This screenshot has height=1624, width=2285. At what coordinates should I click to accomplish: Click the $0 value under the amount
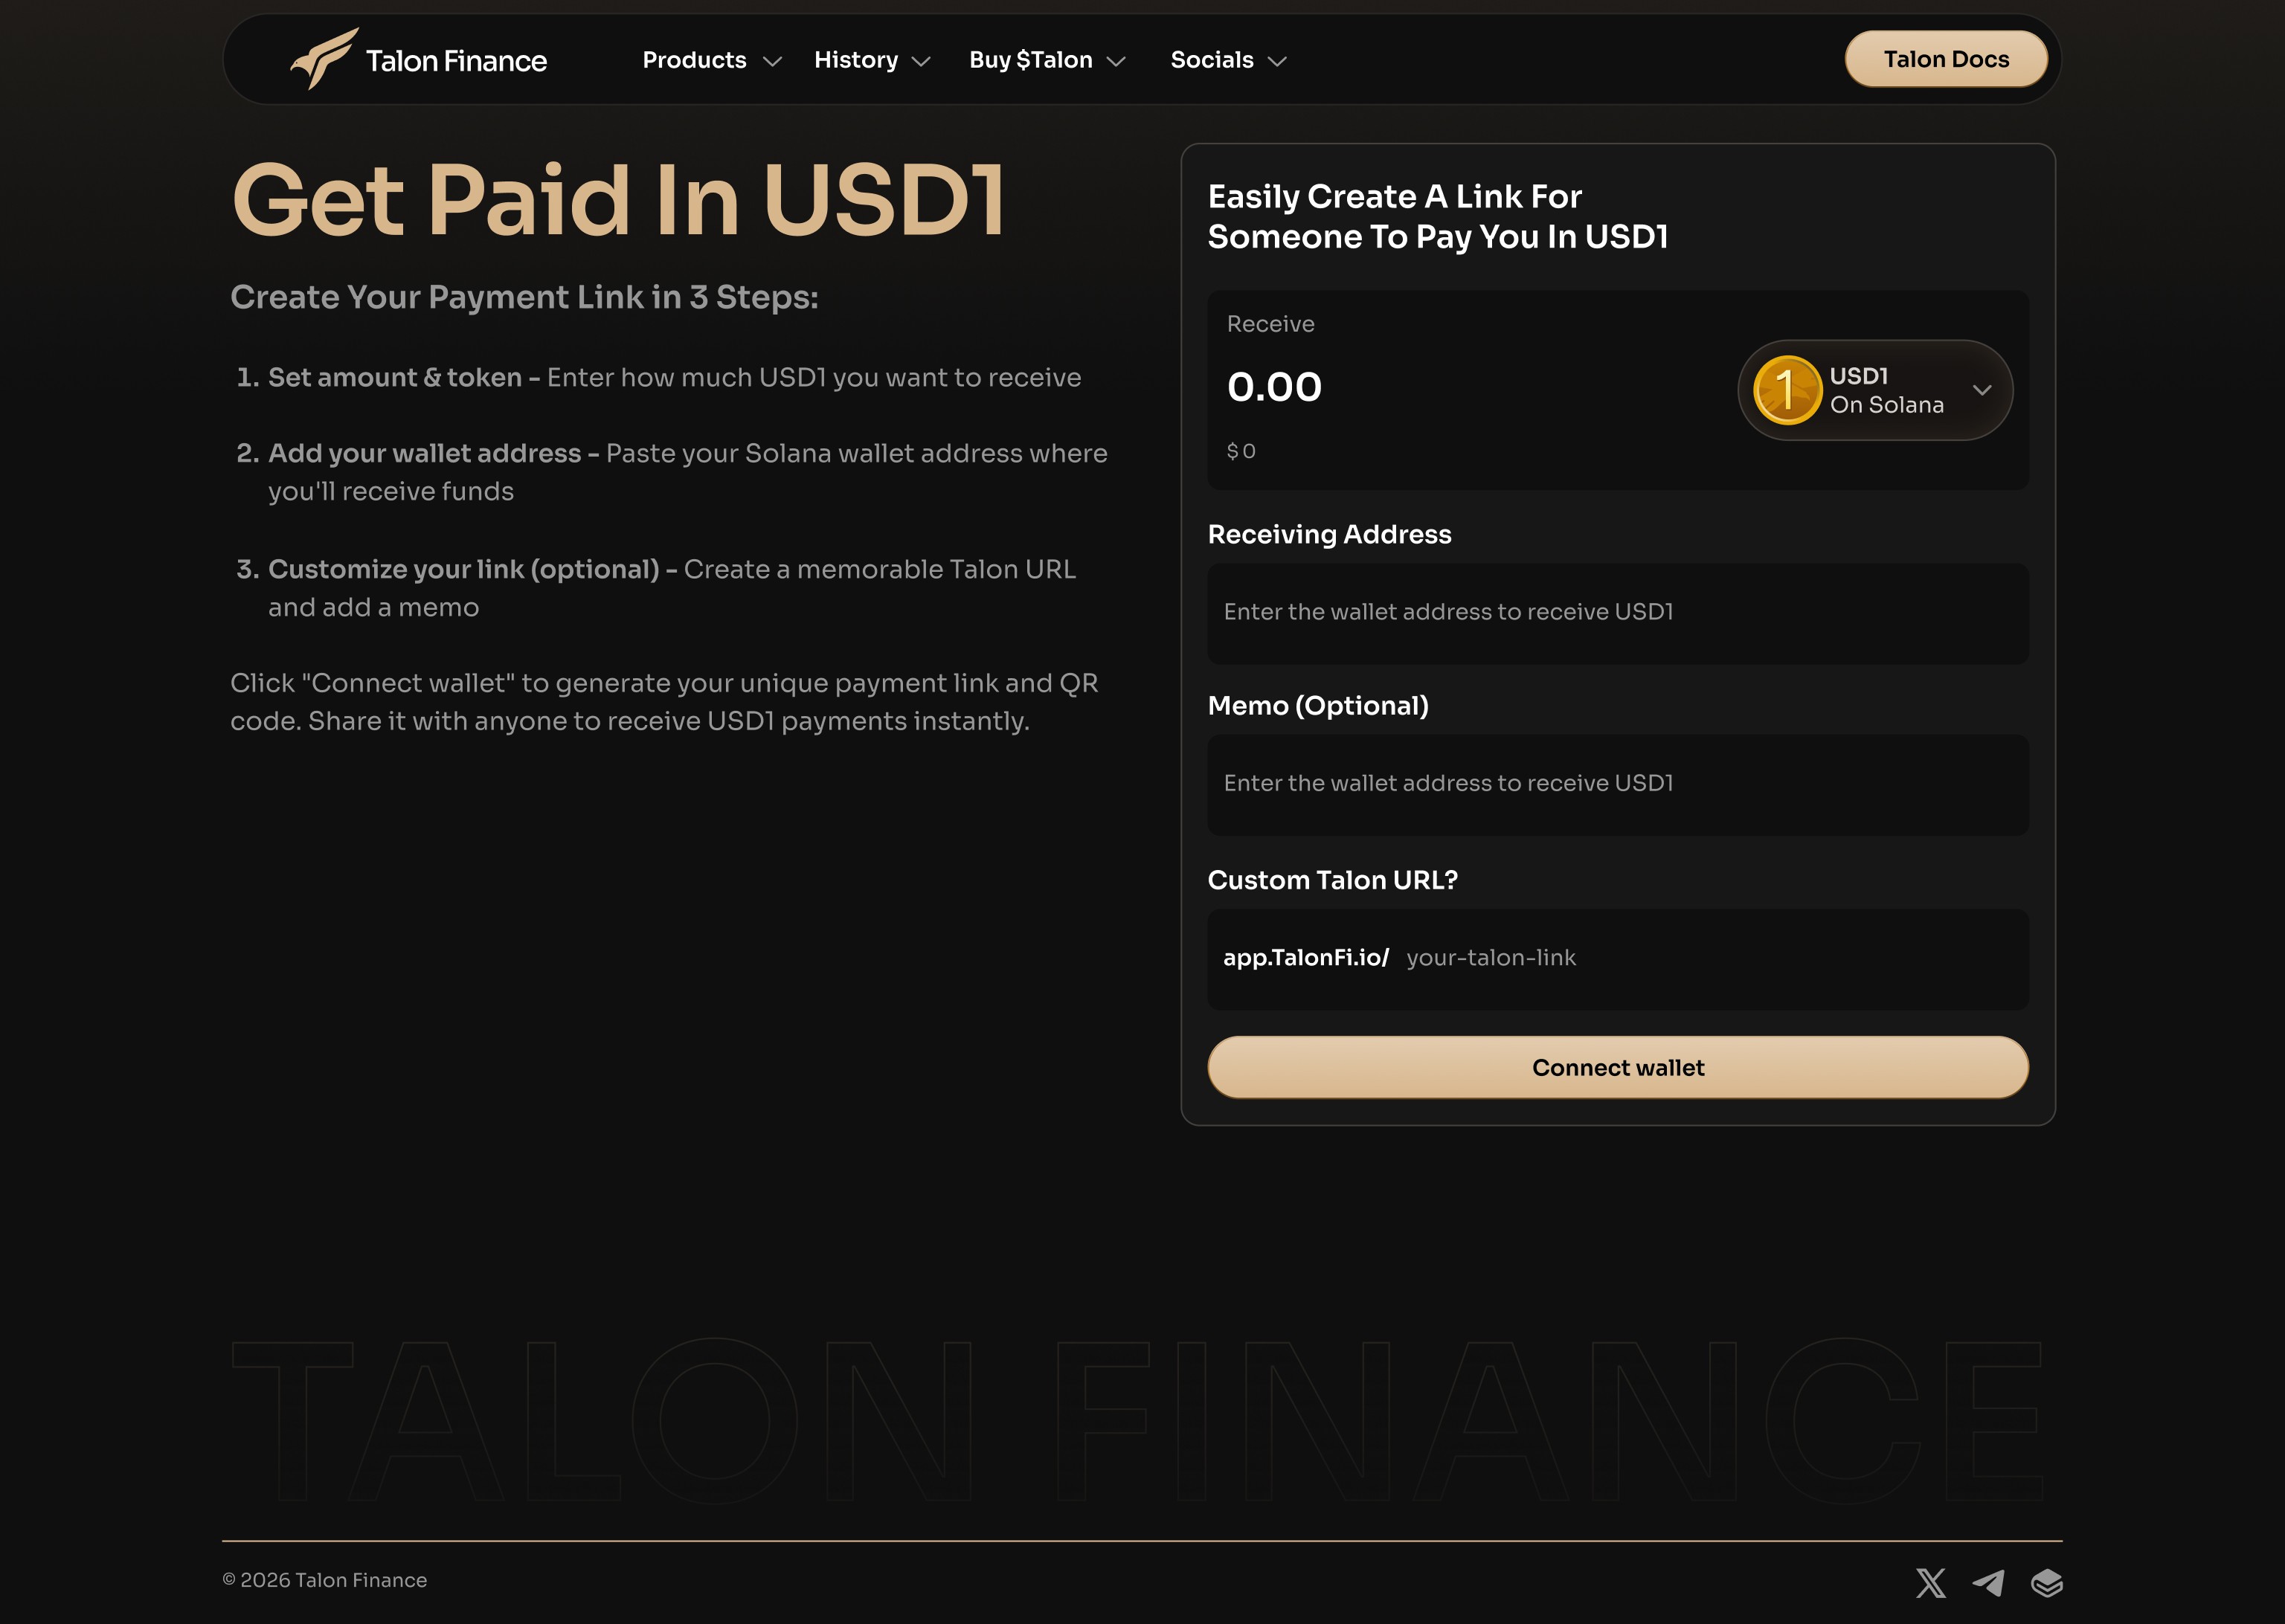click(x=1242, y=451)
